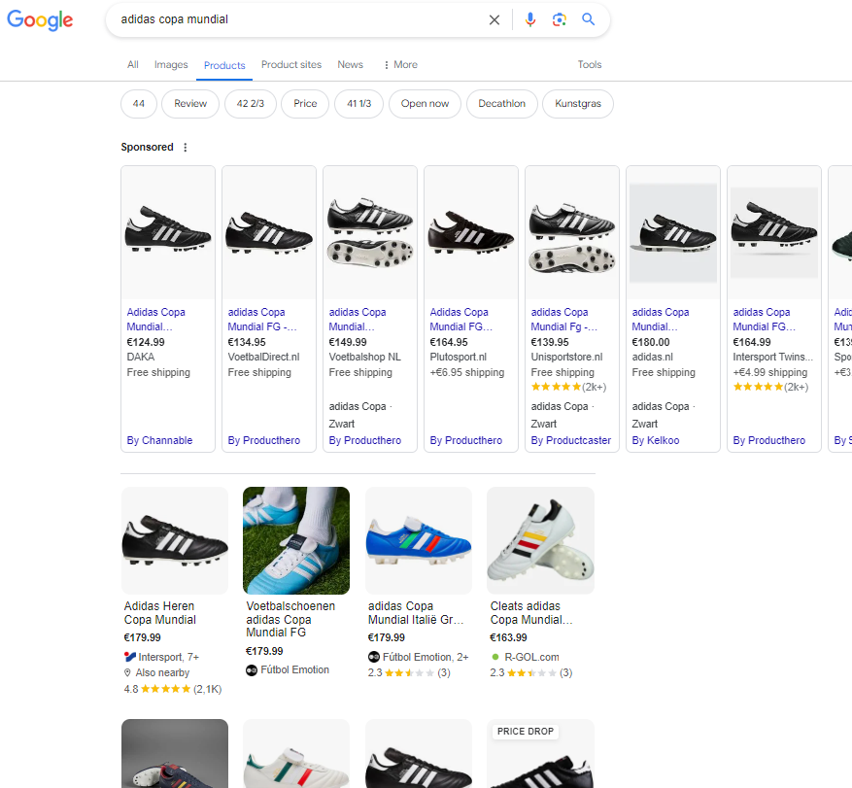Clear the search query with the X icon

click(x=494, y=19)
